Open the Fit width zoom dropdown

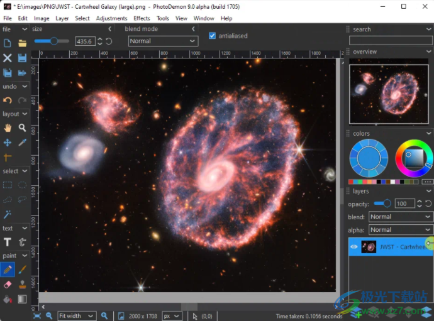click(x=77, y=316)
